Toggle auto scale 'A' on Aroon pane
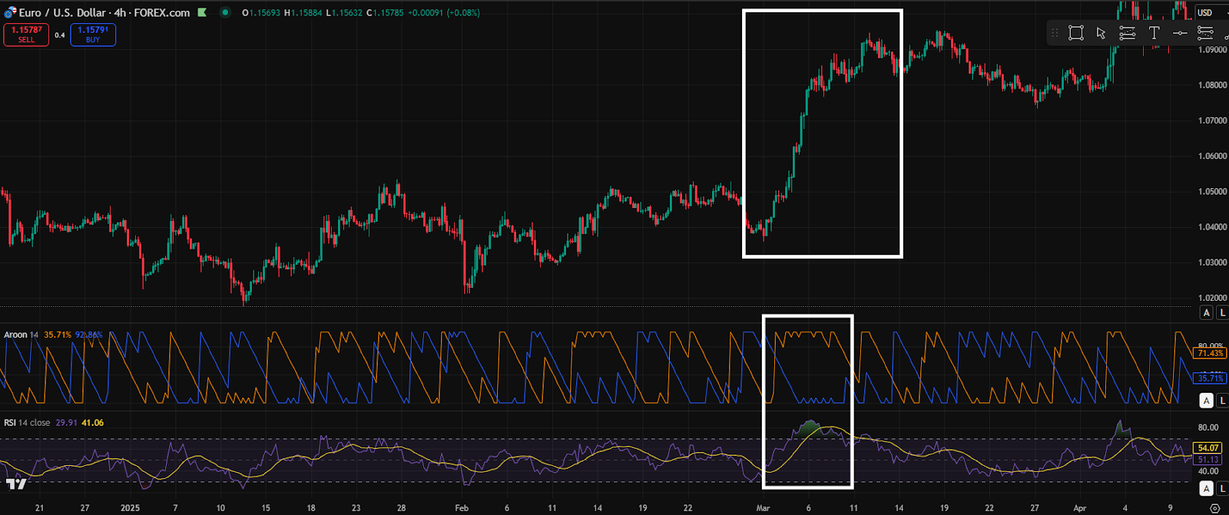The width and height of the screenshot is (1229, 515). coord(1206,401)
